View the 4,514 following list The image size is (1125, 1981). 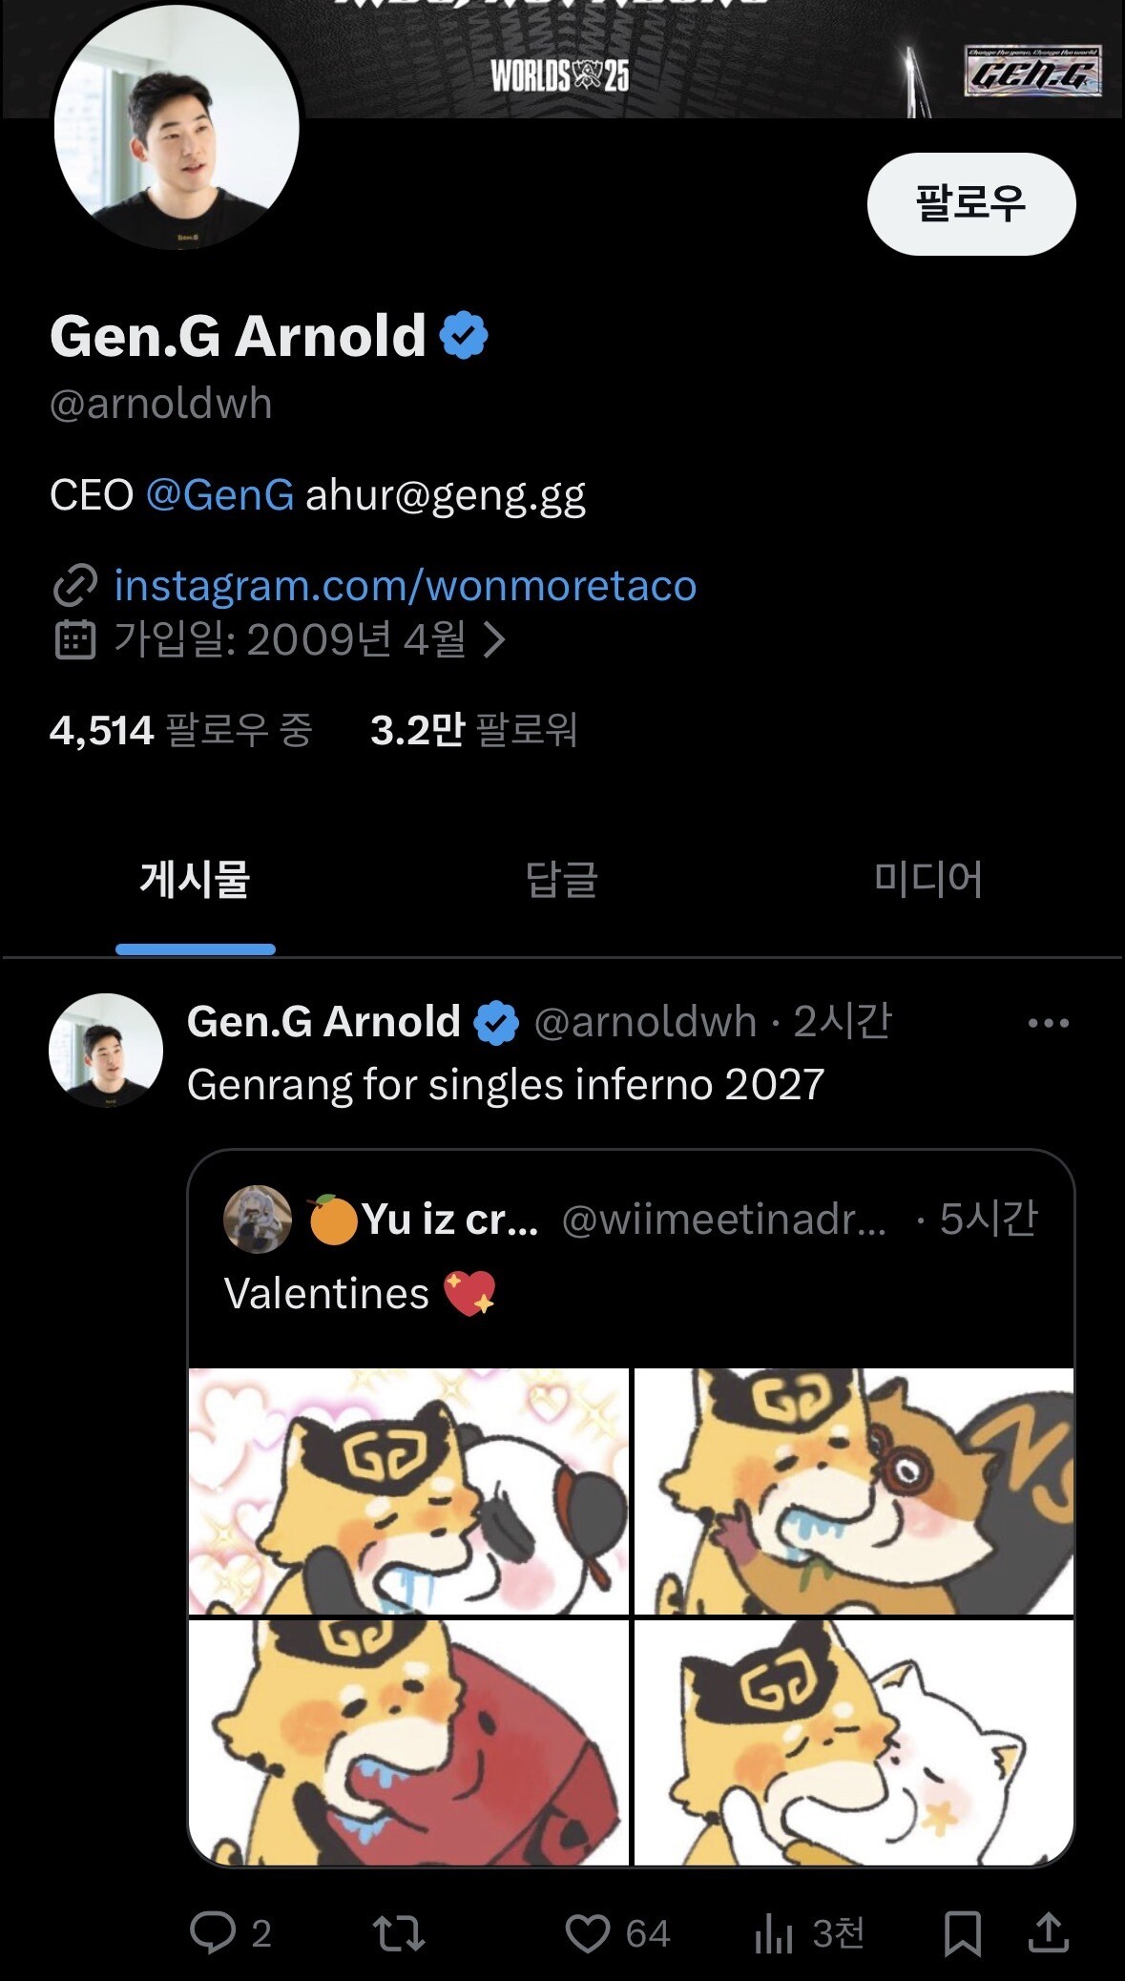point(180,730)
